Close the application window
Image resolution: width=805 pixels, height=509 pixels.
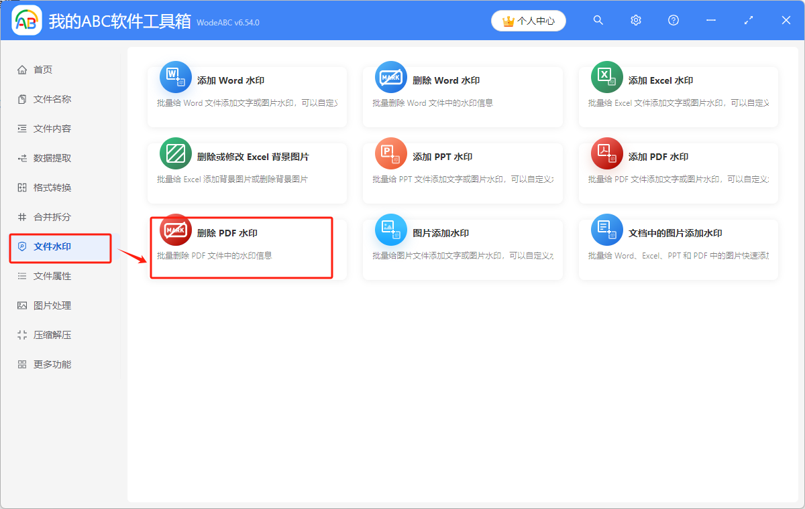[x=786, y=20]
